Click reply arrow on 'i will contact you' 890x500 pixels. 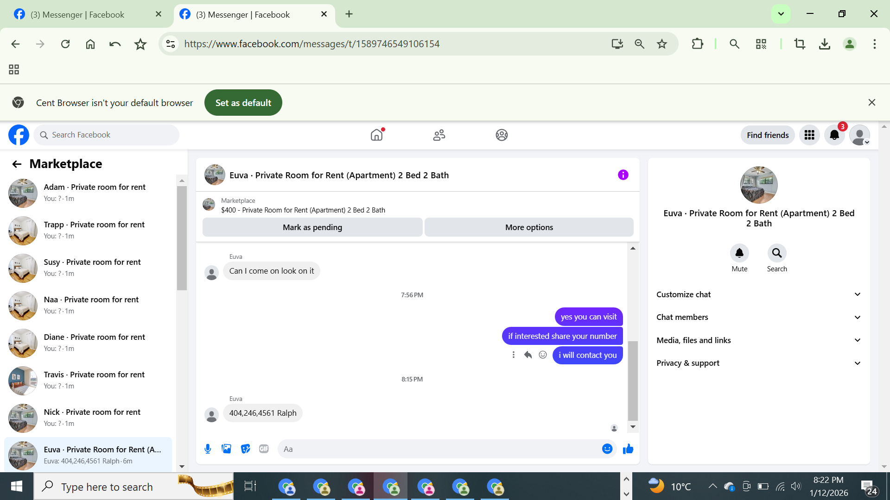click(x=528, y=355)
